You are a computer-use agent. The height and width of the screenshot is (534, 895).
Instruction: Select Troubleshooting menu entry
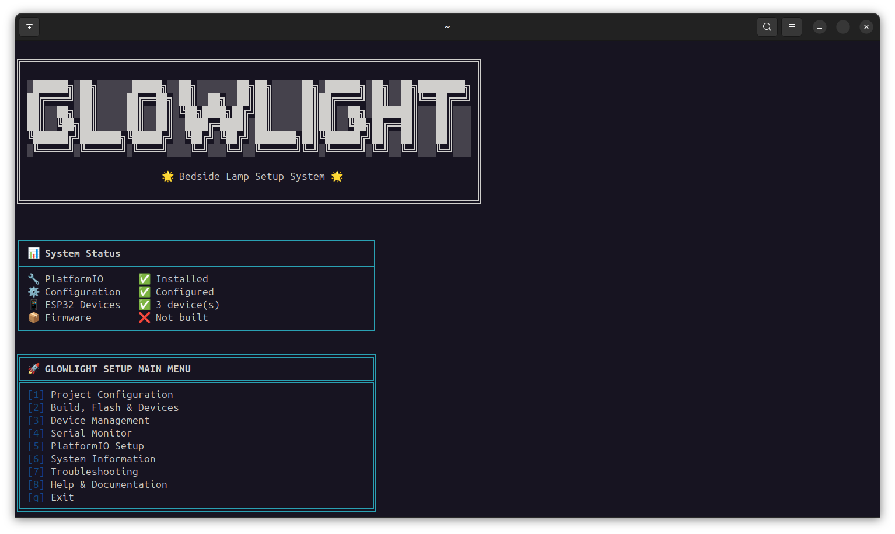[x=95, y=472]
